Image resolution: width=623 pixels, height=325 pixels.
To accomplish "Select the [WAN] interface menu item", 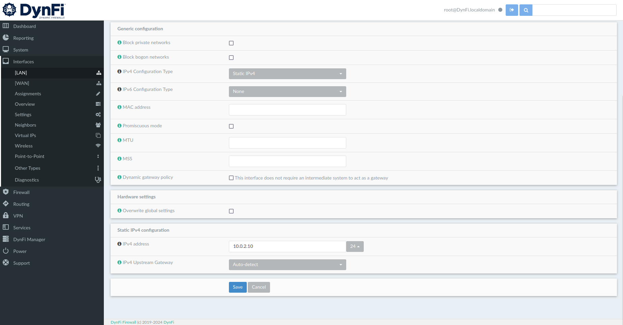I will tap(22, 83).
